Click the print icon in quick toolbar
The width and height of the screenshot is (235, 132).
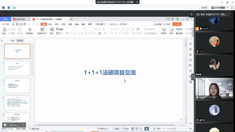pyautogui.click(x=21, y=24)
